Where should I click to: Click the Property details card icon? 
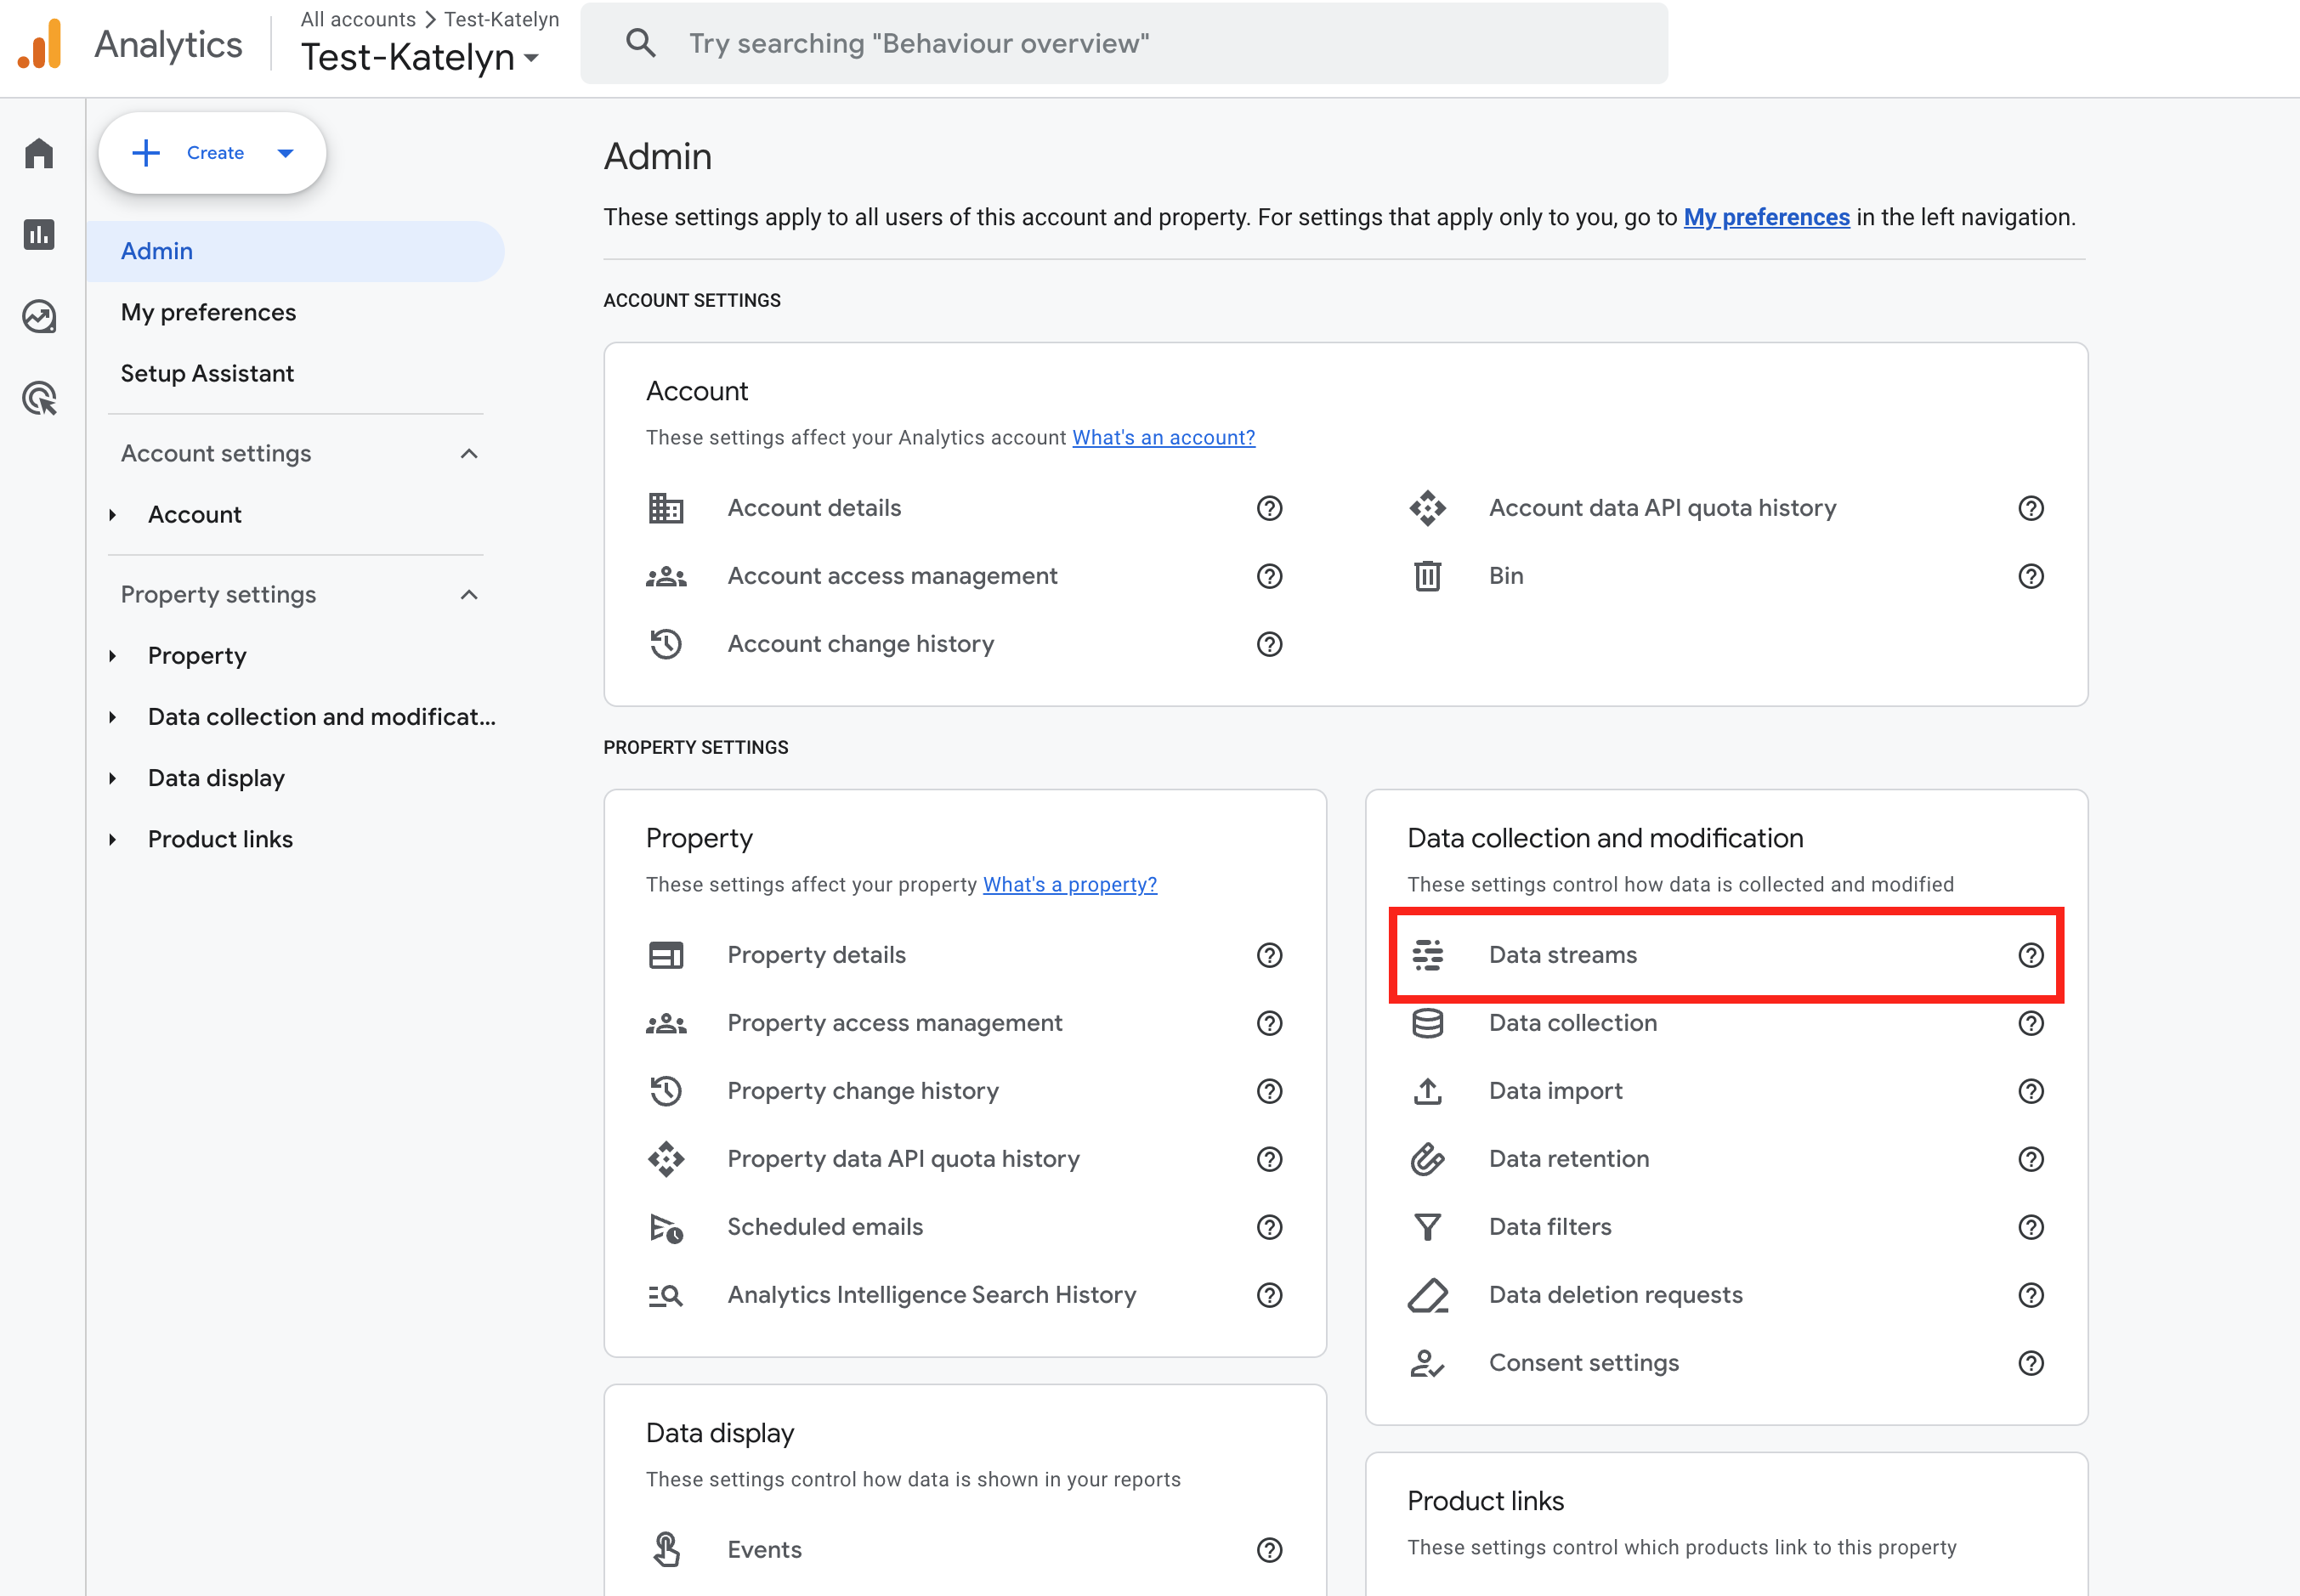coord(665,955)
